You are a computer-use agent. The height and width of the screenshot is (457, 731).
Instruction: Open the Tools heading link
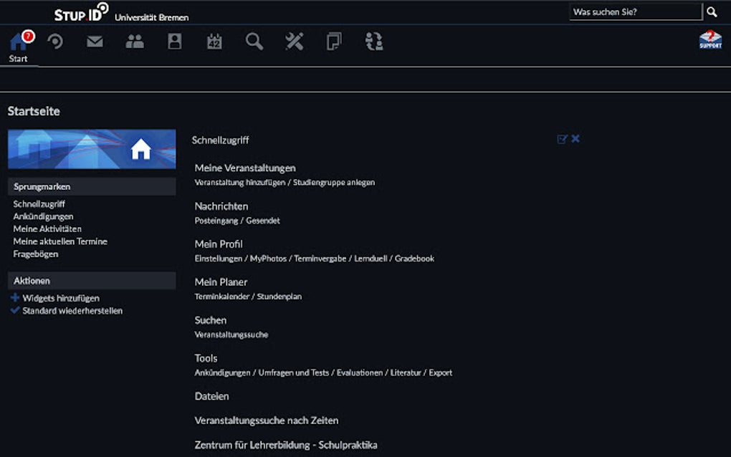206,359
